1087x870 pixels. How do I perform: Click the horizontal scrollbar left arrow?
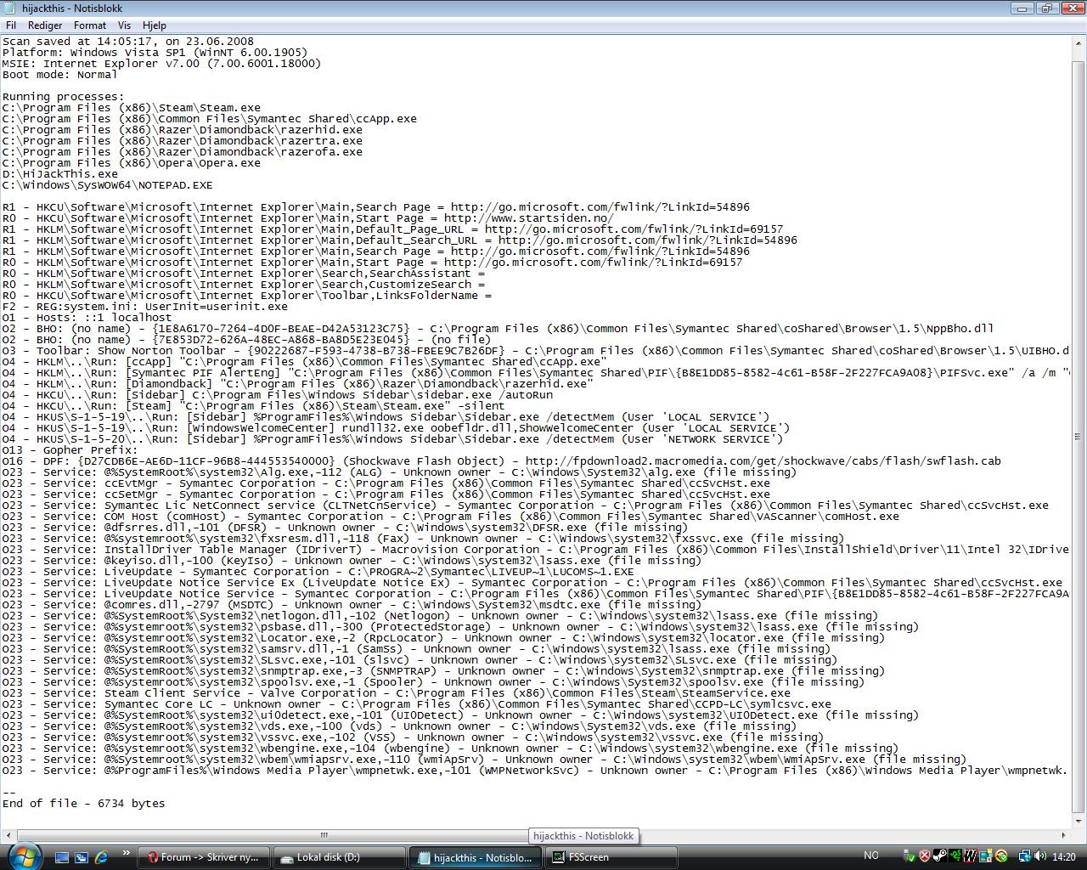coord(8,835)
